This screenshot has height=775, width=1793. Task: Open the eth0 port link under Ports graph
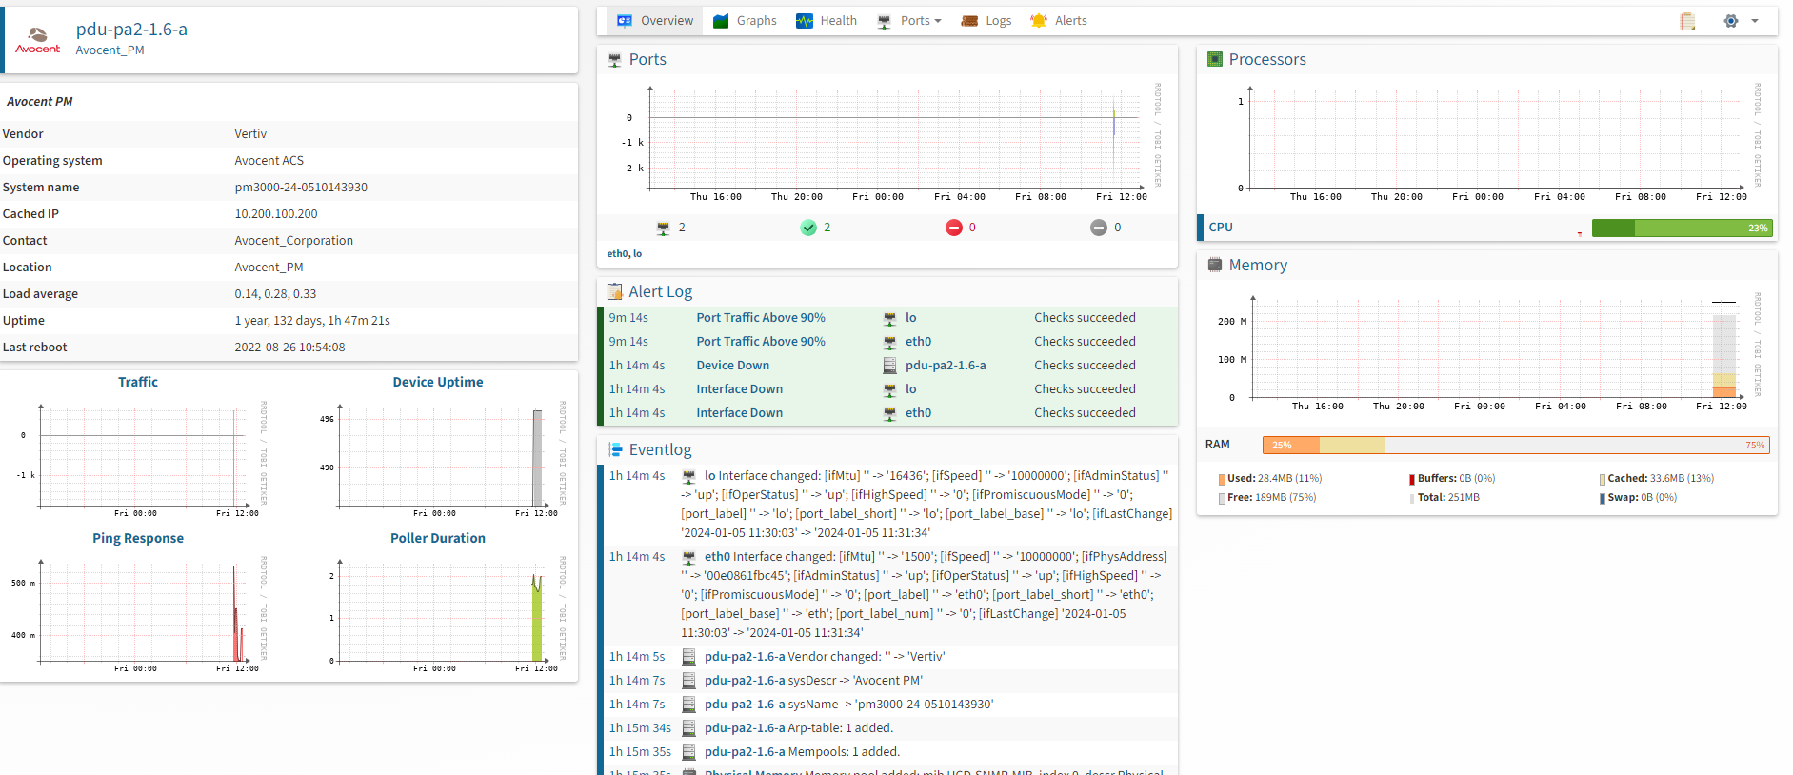617,254
